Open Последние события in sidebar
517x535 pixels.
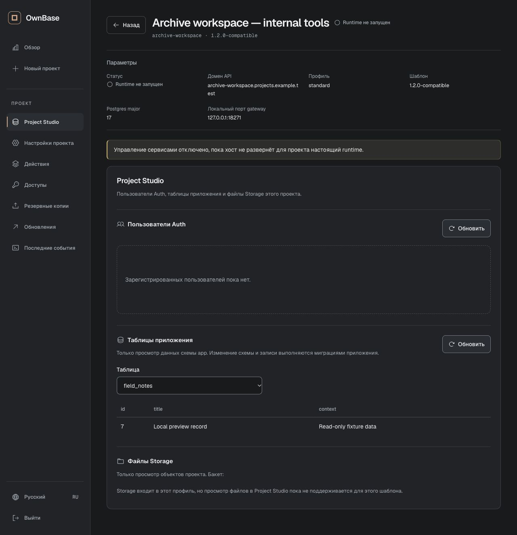(x=45, y=248)
